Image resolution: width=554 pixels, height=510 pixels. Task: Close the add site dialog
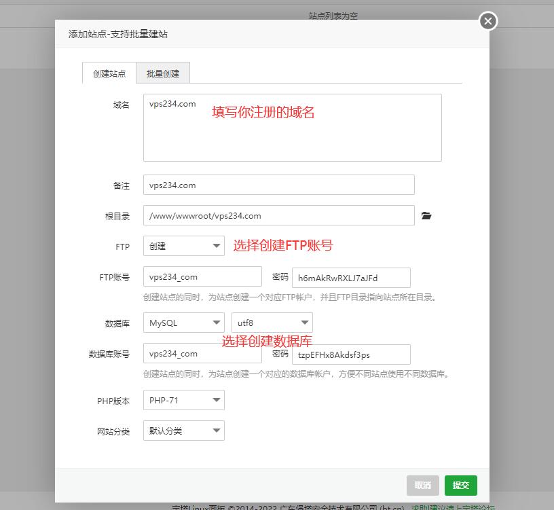(x=487, y=22)
